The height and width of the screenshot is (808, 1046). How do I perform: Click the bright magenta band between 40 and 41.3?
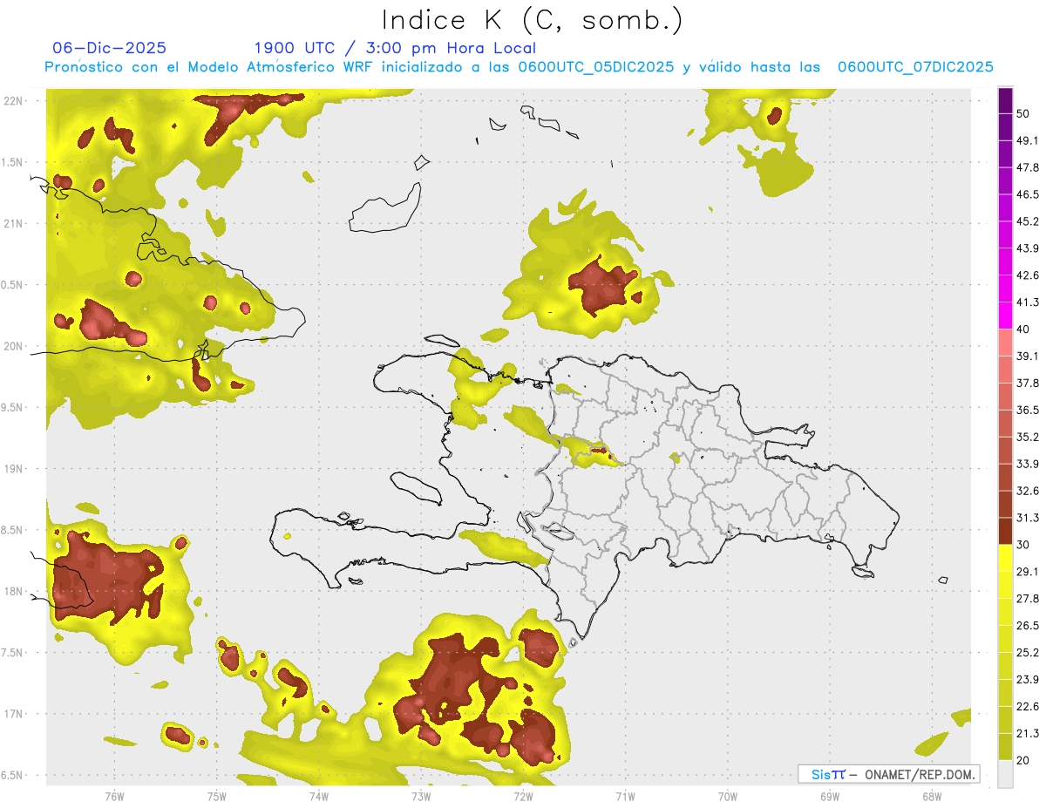point(1006,316)
